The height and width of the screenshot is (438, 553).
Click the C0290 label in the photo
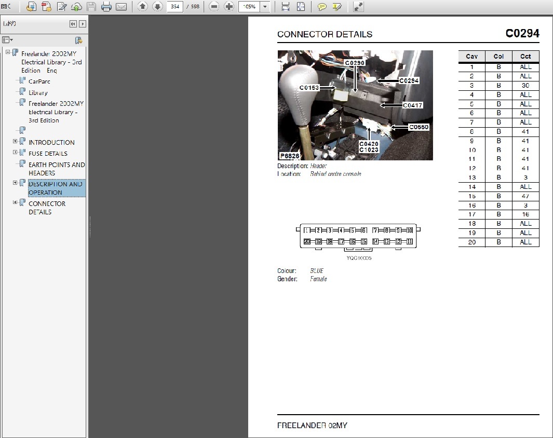[355, 63]
